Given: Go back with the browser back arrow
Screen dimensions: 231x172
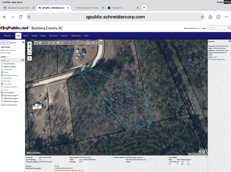Looking at the screenshot, I should tap(5, 17).
